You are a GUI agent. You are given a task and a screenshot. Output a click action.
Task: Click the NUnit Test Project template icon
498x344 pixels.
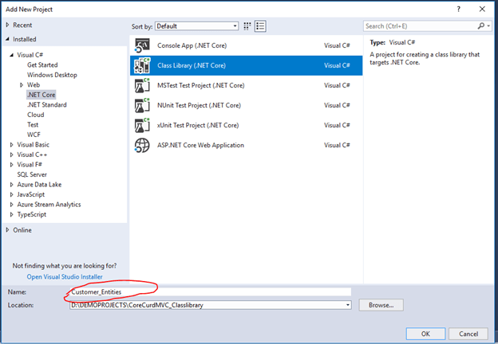[x=142, y=105]
